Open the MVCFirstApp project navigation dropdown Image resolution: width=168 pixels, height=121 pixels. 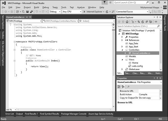[24, 21]
